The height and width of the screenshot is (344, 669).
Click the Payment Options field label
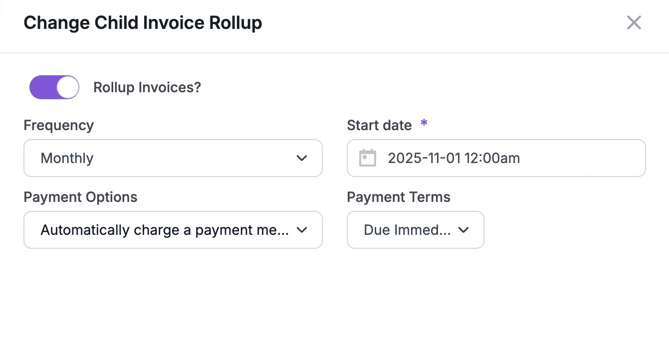point(80,197)
